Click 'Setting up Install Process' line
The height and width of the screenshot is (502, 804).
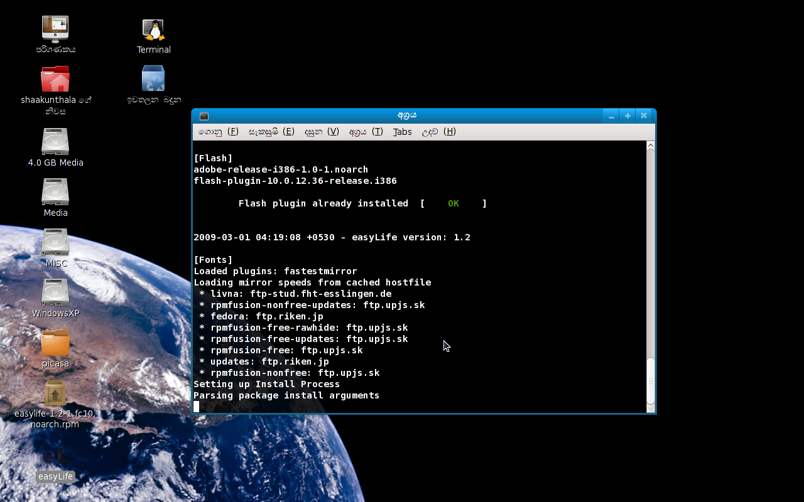[267, 384]
